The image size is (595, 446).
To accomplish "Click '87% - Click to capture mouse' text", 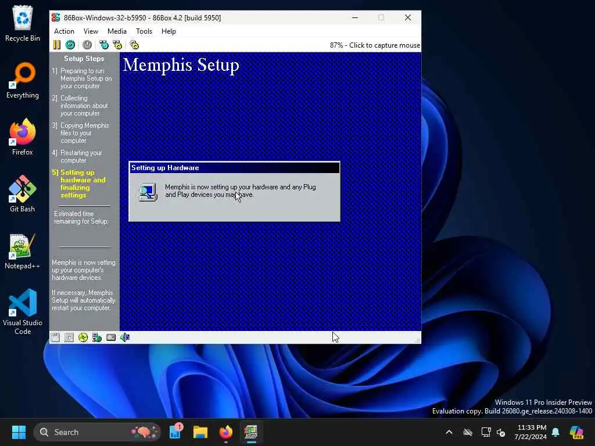I will (x=375, y=45).
